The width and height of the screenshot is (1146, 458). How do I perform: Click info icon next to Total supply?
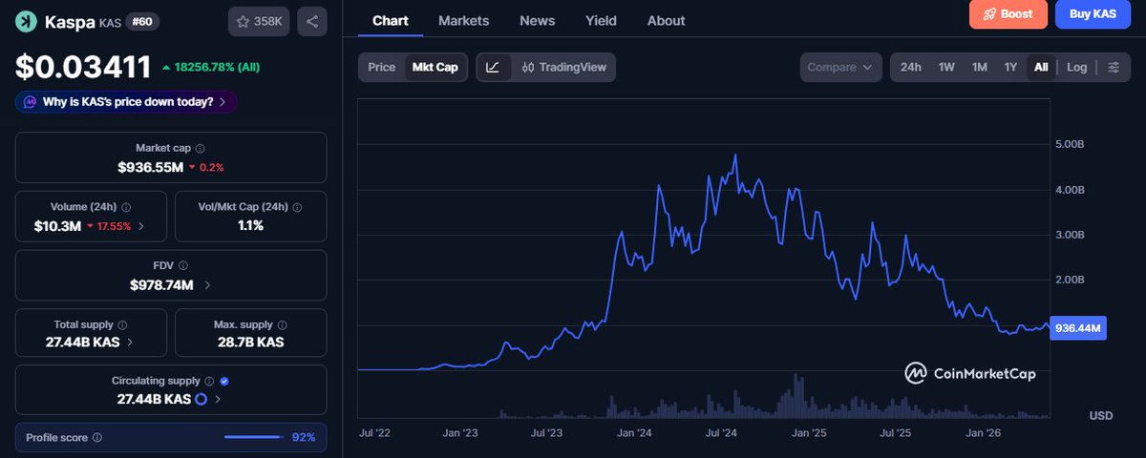pyautogui.click(x=122, y=325)
